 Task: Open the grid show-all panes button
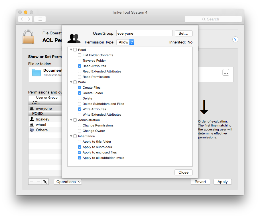pyautogui.click(x=40, y=19)
